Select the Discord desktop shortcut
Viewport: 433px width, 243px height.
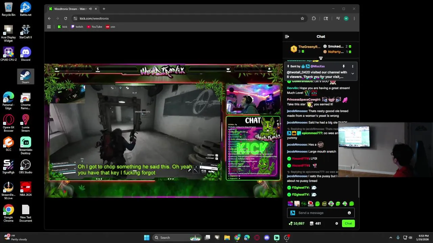click(26, 54)
